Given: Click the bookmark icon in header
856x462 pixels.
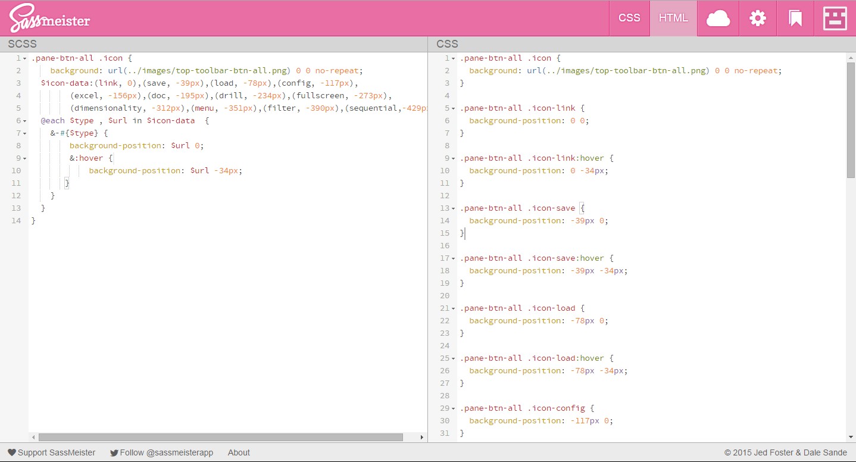Looking at the screenshot, I should tap(795, 18).
